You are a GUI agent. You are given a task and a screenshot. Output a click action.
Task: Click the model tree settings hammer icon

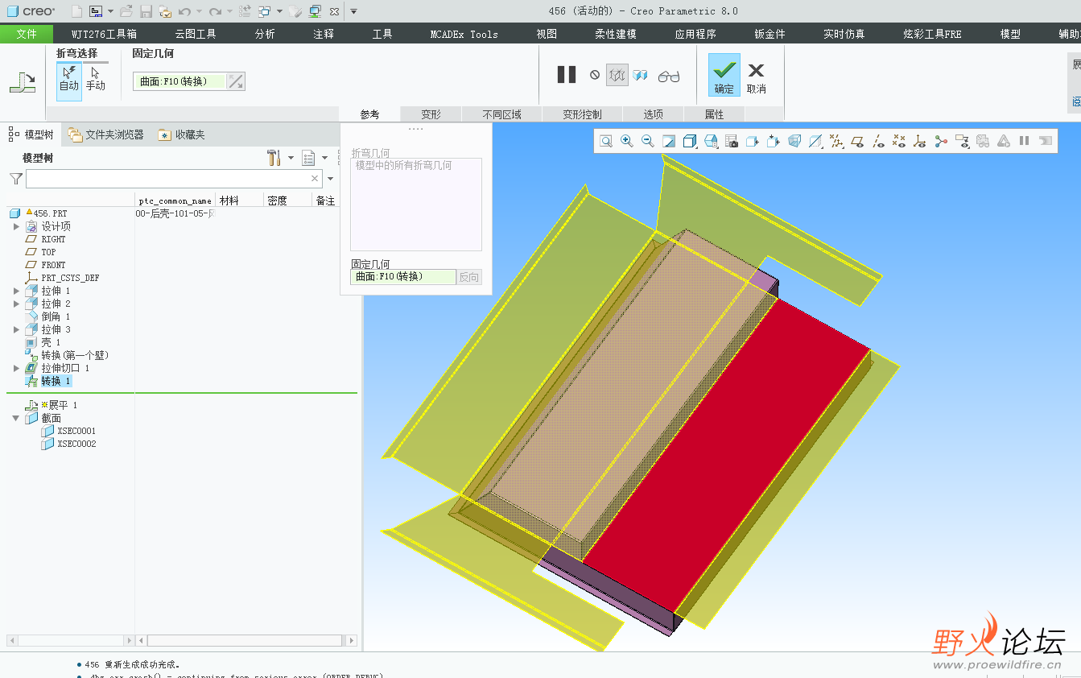[x=274, y=157]
